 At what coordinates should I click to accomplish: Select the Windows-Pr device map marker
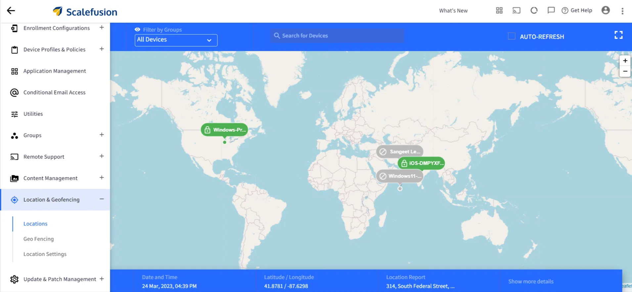click(x=225, y=130)
